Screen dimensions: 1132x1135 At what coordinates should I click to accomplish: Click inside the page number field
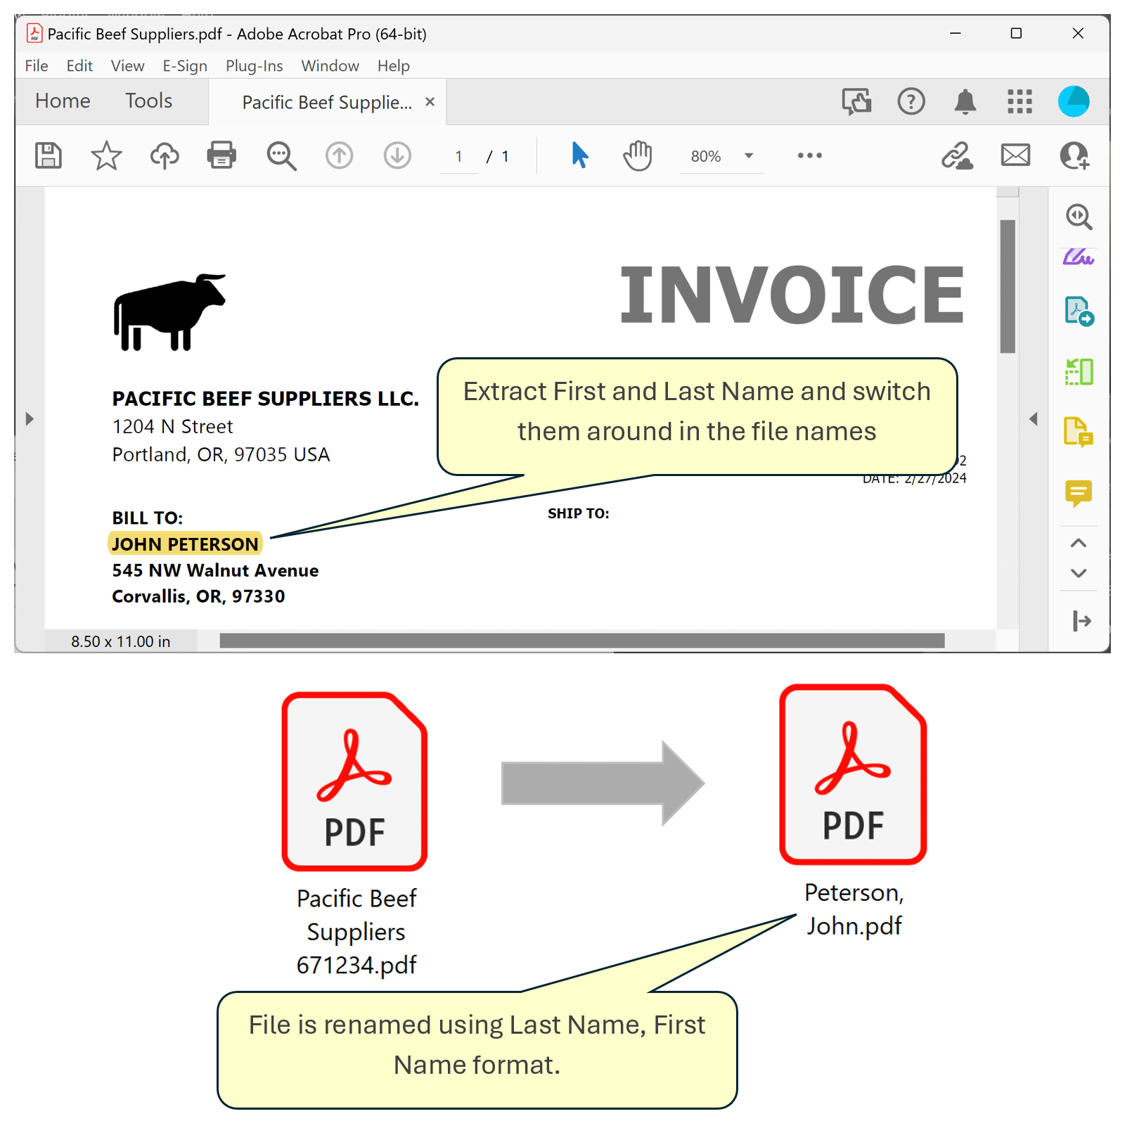458,156
